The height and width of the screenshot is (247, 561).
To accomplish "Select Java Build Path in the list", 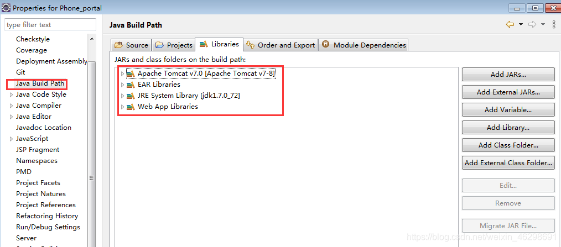I will pos(40,83).
